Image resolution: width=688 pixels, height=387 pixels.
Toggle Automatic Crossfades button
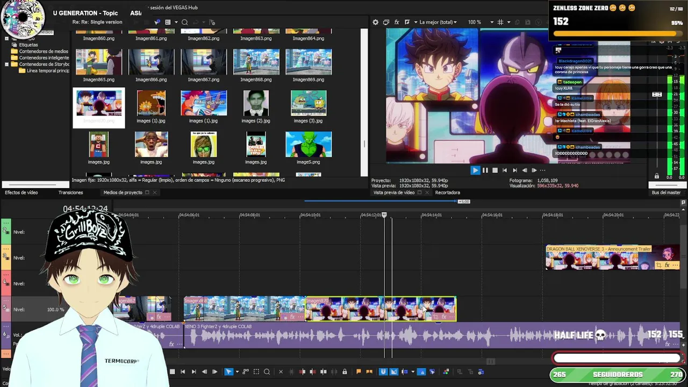(393, 371)
